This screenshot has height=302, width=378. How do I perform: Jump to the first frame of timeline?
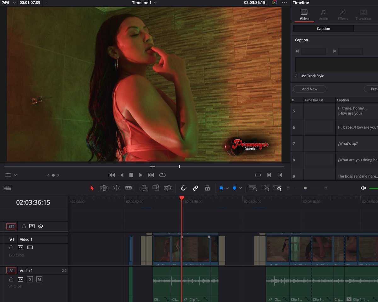point(112,175)
